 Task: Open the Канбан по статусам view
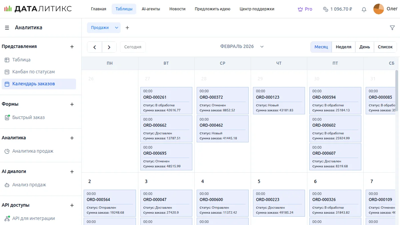(x=33, y=72)
